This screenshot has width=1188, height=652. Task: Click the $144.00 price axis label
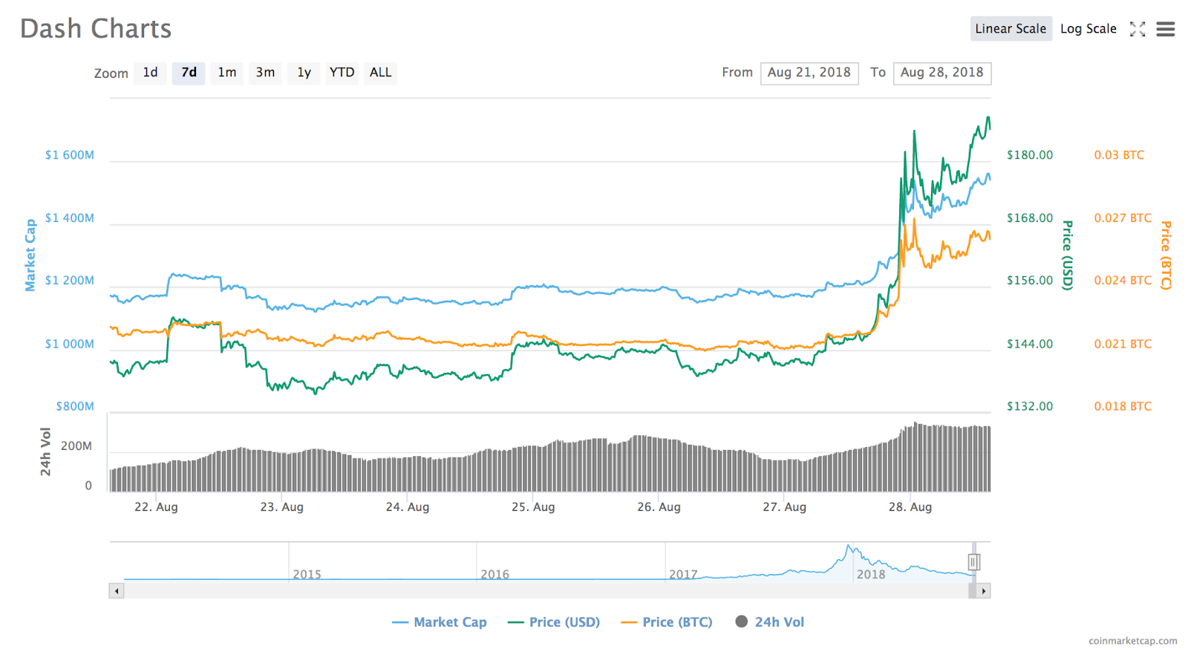tap(1030, 344)
